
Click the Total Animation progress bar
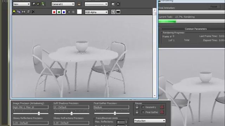coord(192,12)
